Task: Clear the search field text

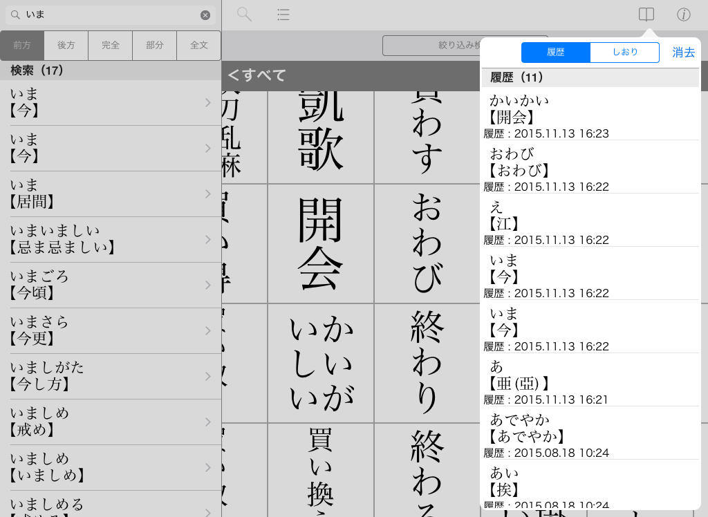Action: click(205, 15)
